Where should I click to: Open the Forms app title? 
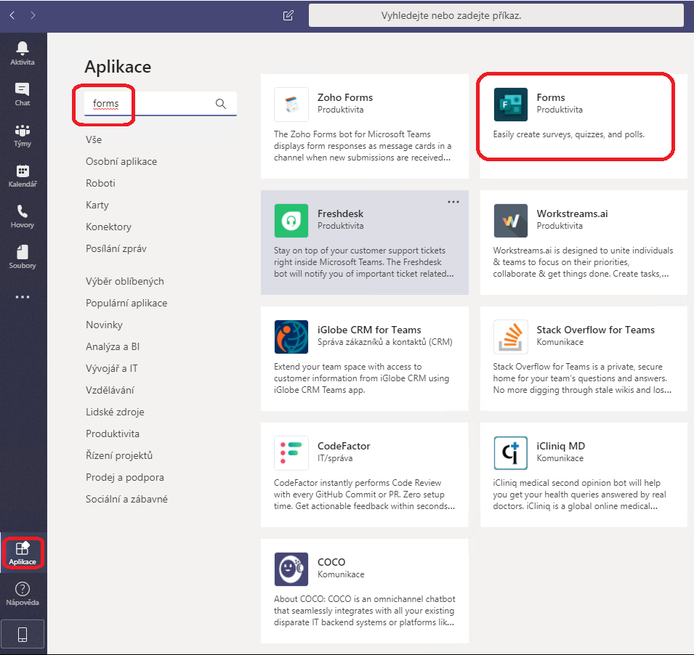(551, 97)
